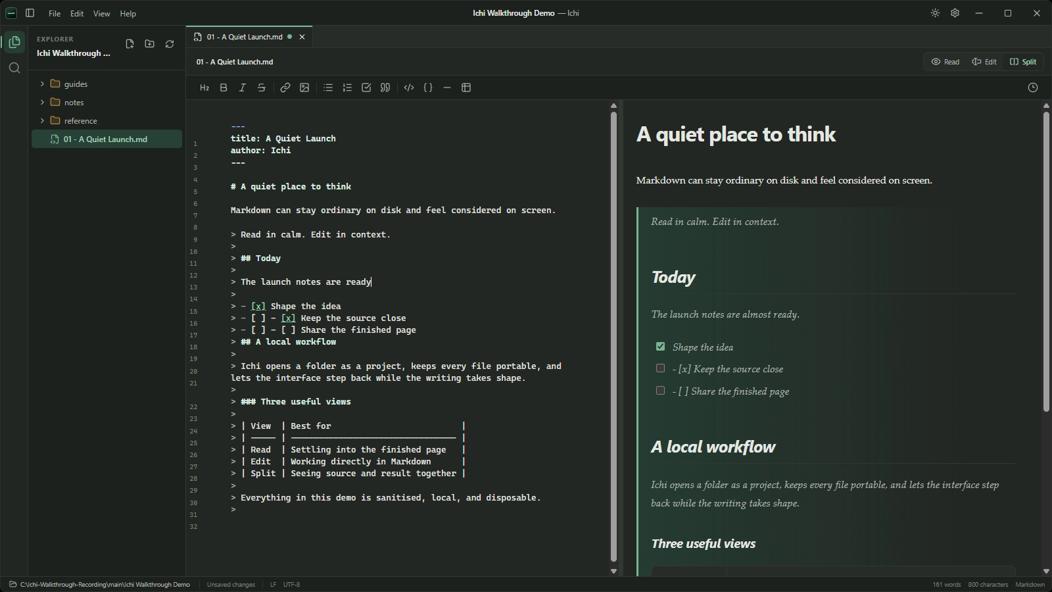Apply bold formatting

click(224, 87)
